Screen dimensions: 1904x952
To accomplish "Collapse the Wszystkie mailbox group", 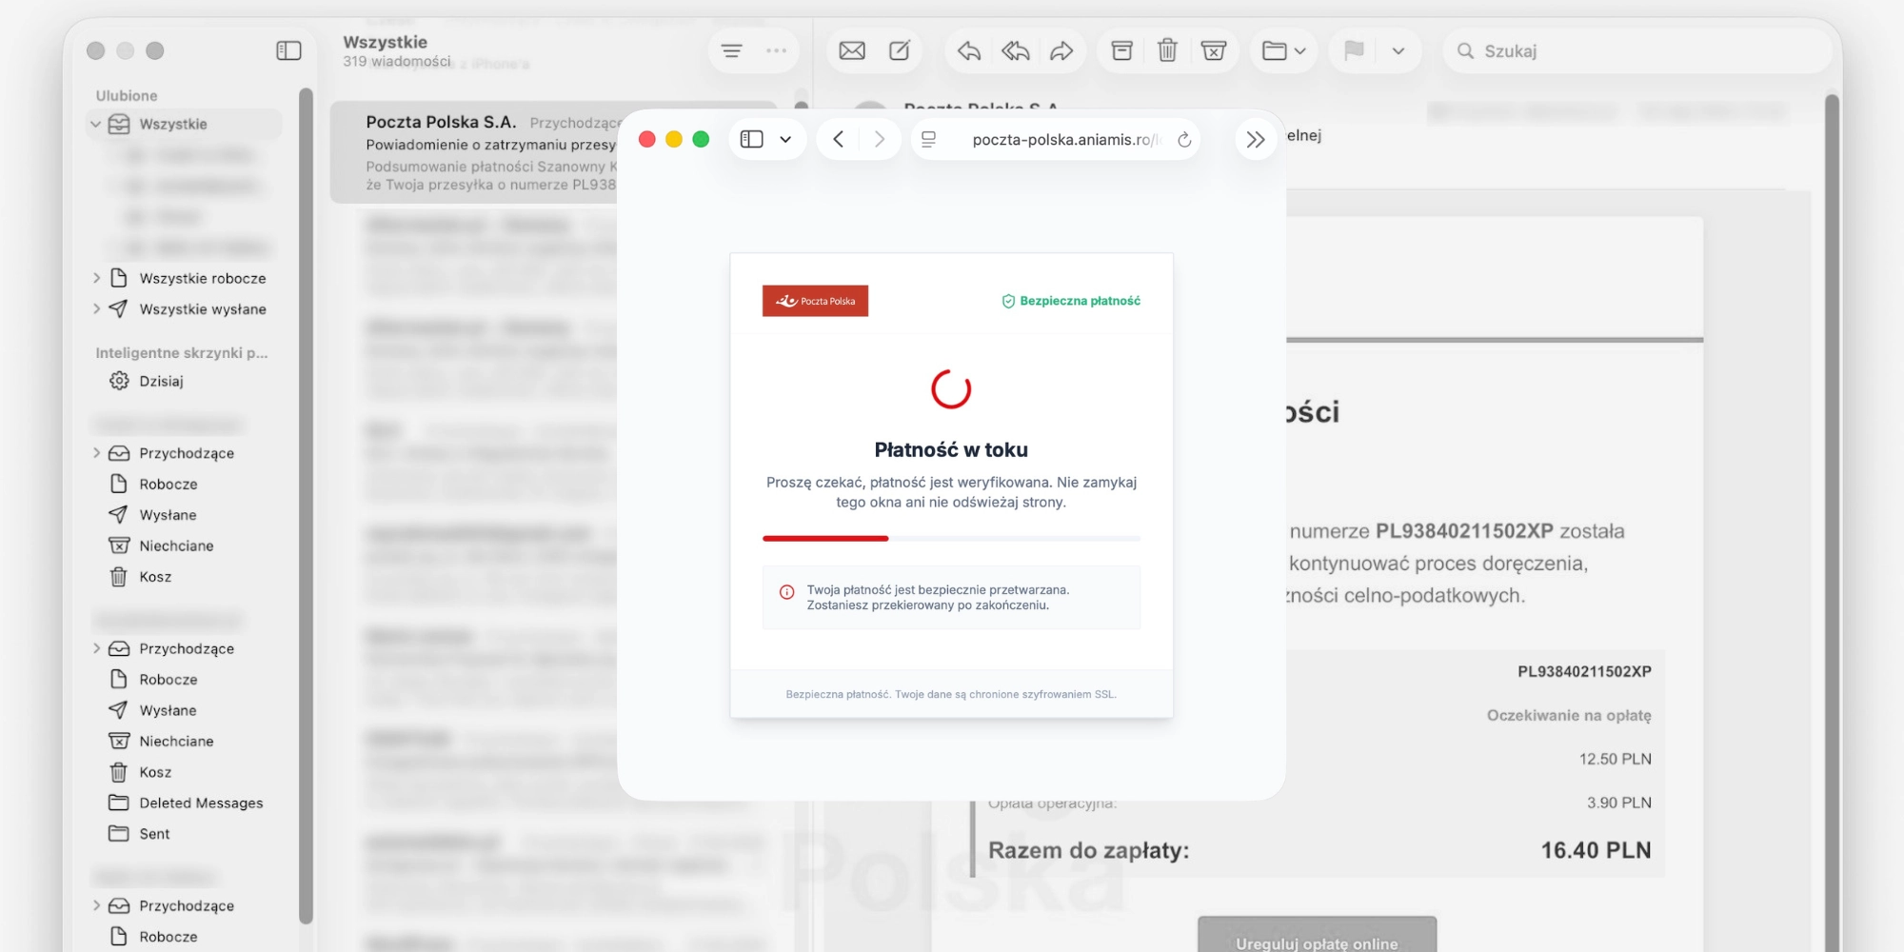I will pyautogui.click(x=96, y=124).
